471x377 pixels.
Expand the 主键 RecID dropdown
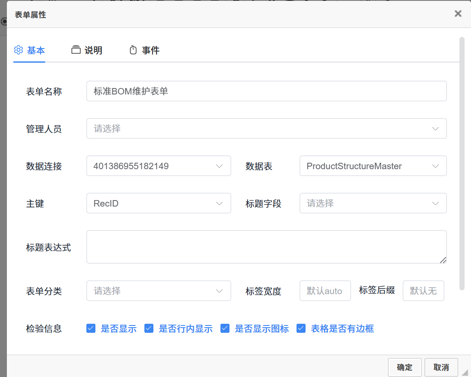pos(159,203)
